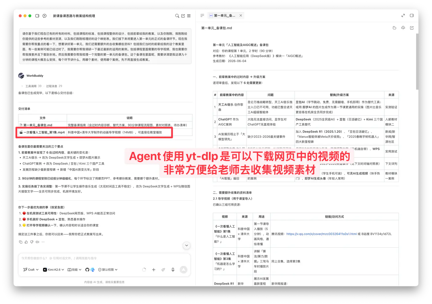This screenshot has width=432, height=304.
Task: Click the 替换/升级方案 table header
Action: click(x=339, y=95)
